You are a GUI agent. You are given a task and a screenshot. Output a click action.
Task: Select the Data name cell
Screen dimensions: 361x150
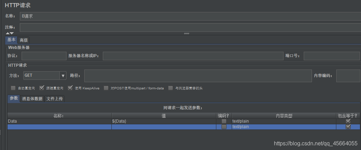click(x=59, y=121)
